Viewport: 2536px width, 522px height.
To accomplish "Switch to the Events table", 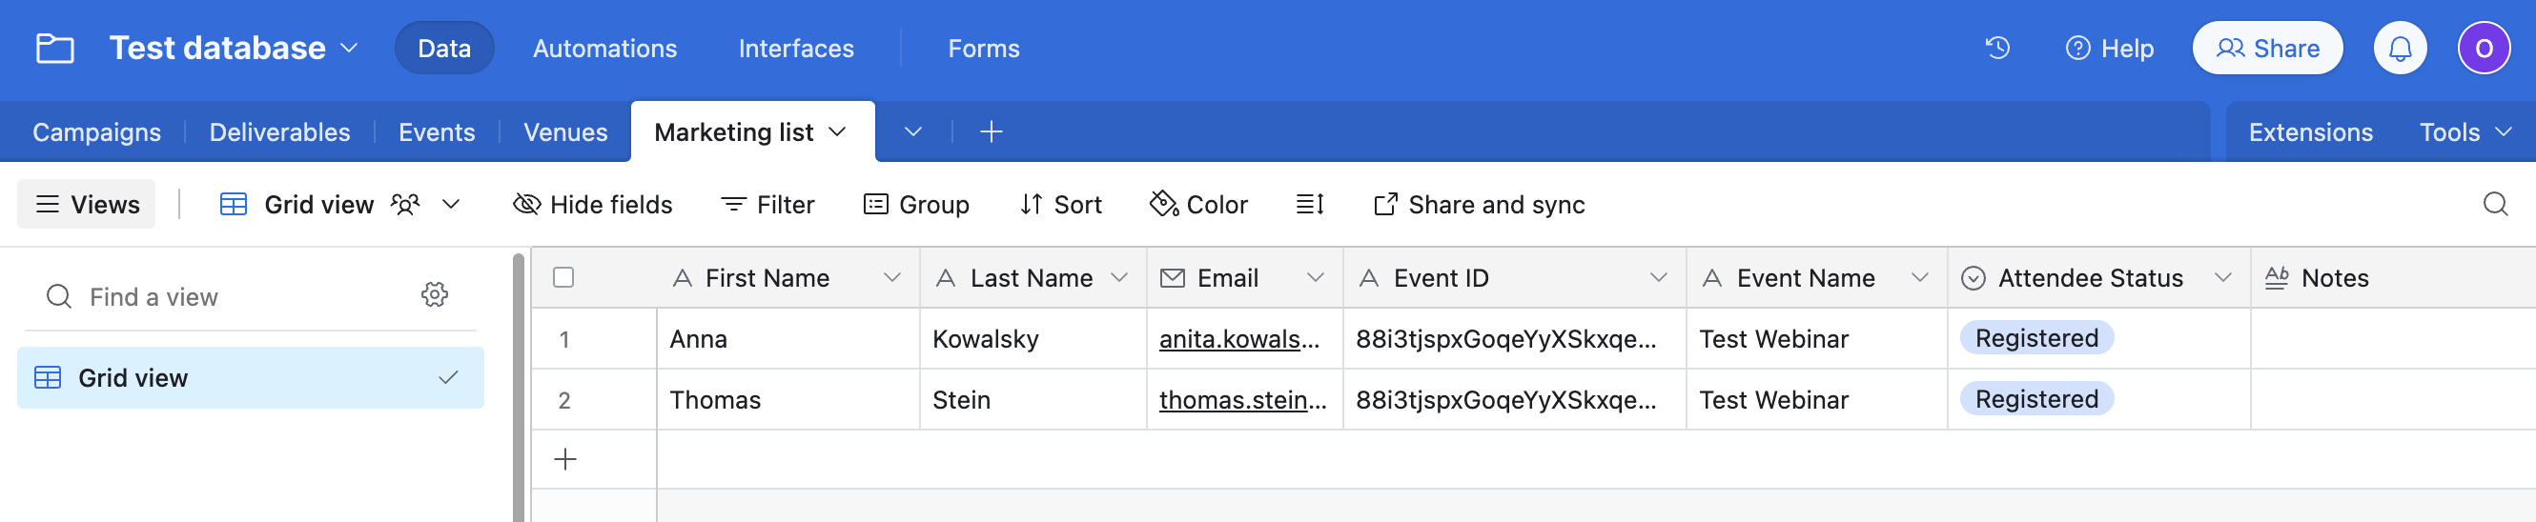I will pos(436,131).
